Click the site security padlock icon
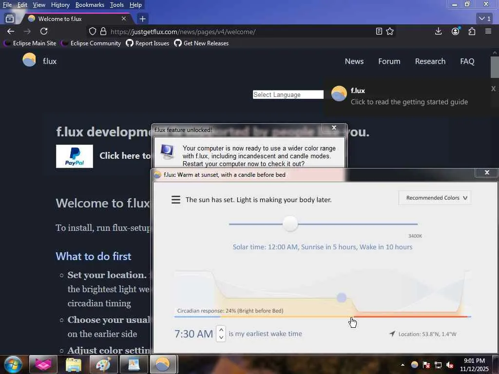The height and width of the screenshot is (374, 499). tap(103, 32)
